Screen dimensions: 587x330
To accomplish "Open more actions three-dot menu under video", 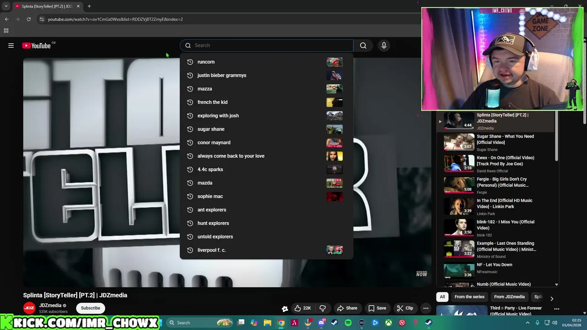I will [426, 308].
